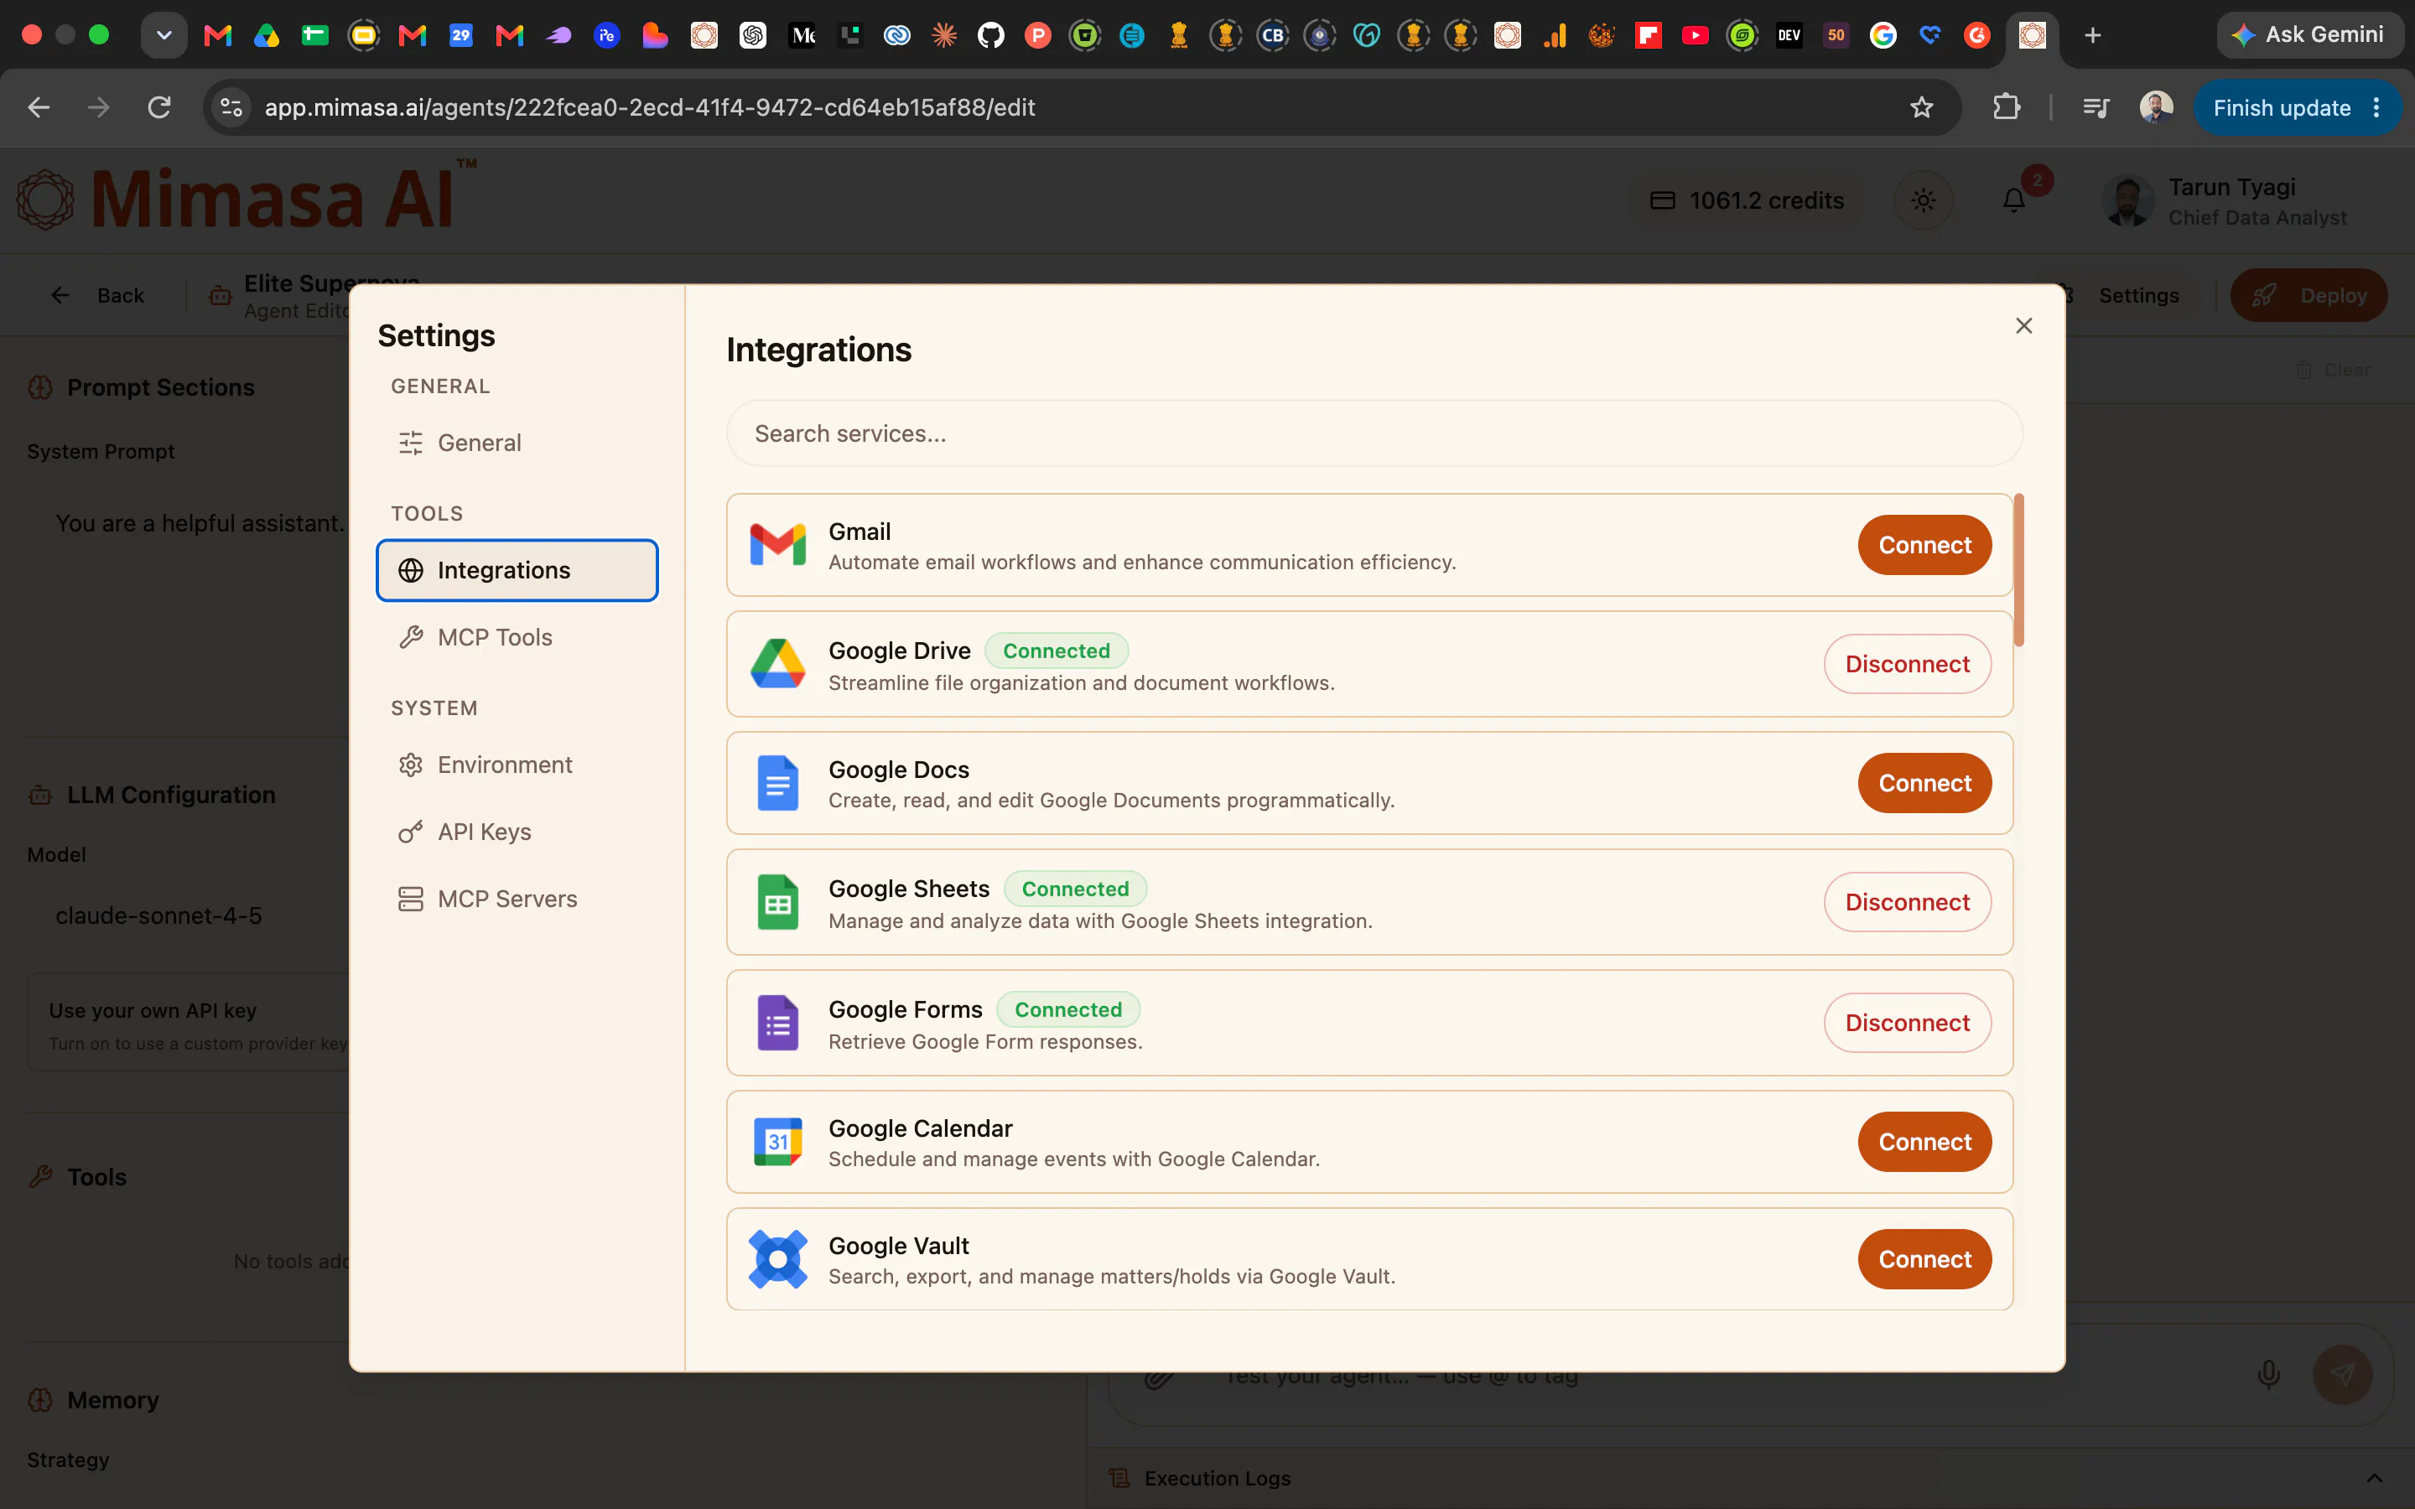Click the integrations list scrollbar
Screen dimensions: 2415x1509
coord(2019,570)
